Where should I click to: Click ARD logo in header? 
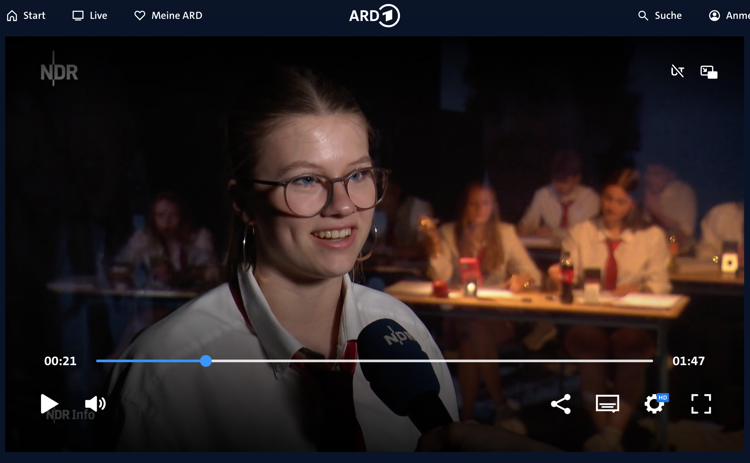coord(374,16)
